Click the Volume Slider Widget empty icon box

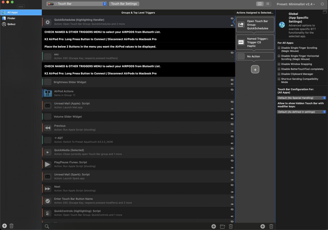point(48,116)
